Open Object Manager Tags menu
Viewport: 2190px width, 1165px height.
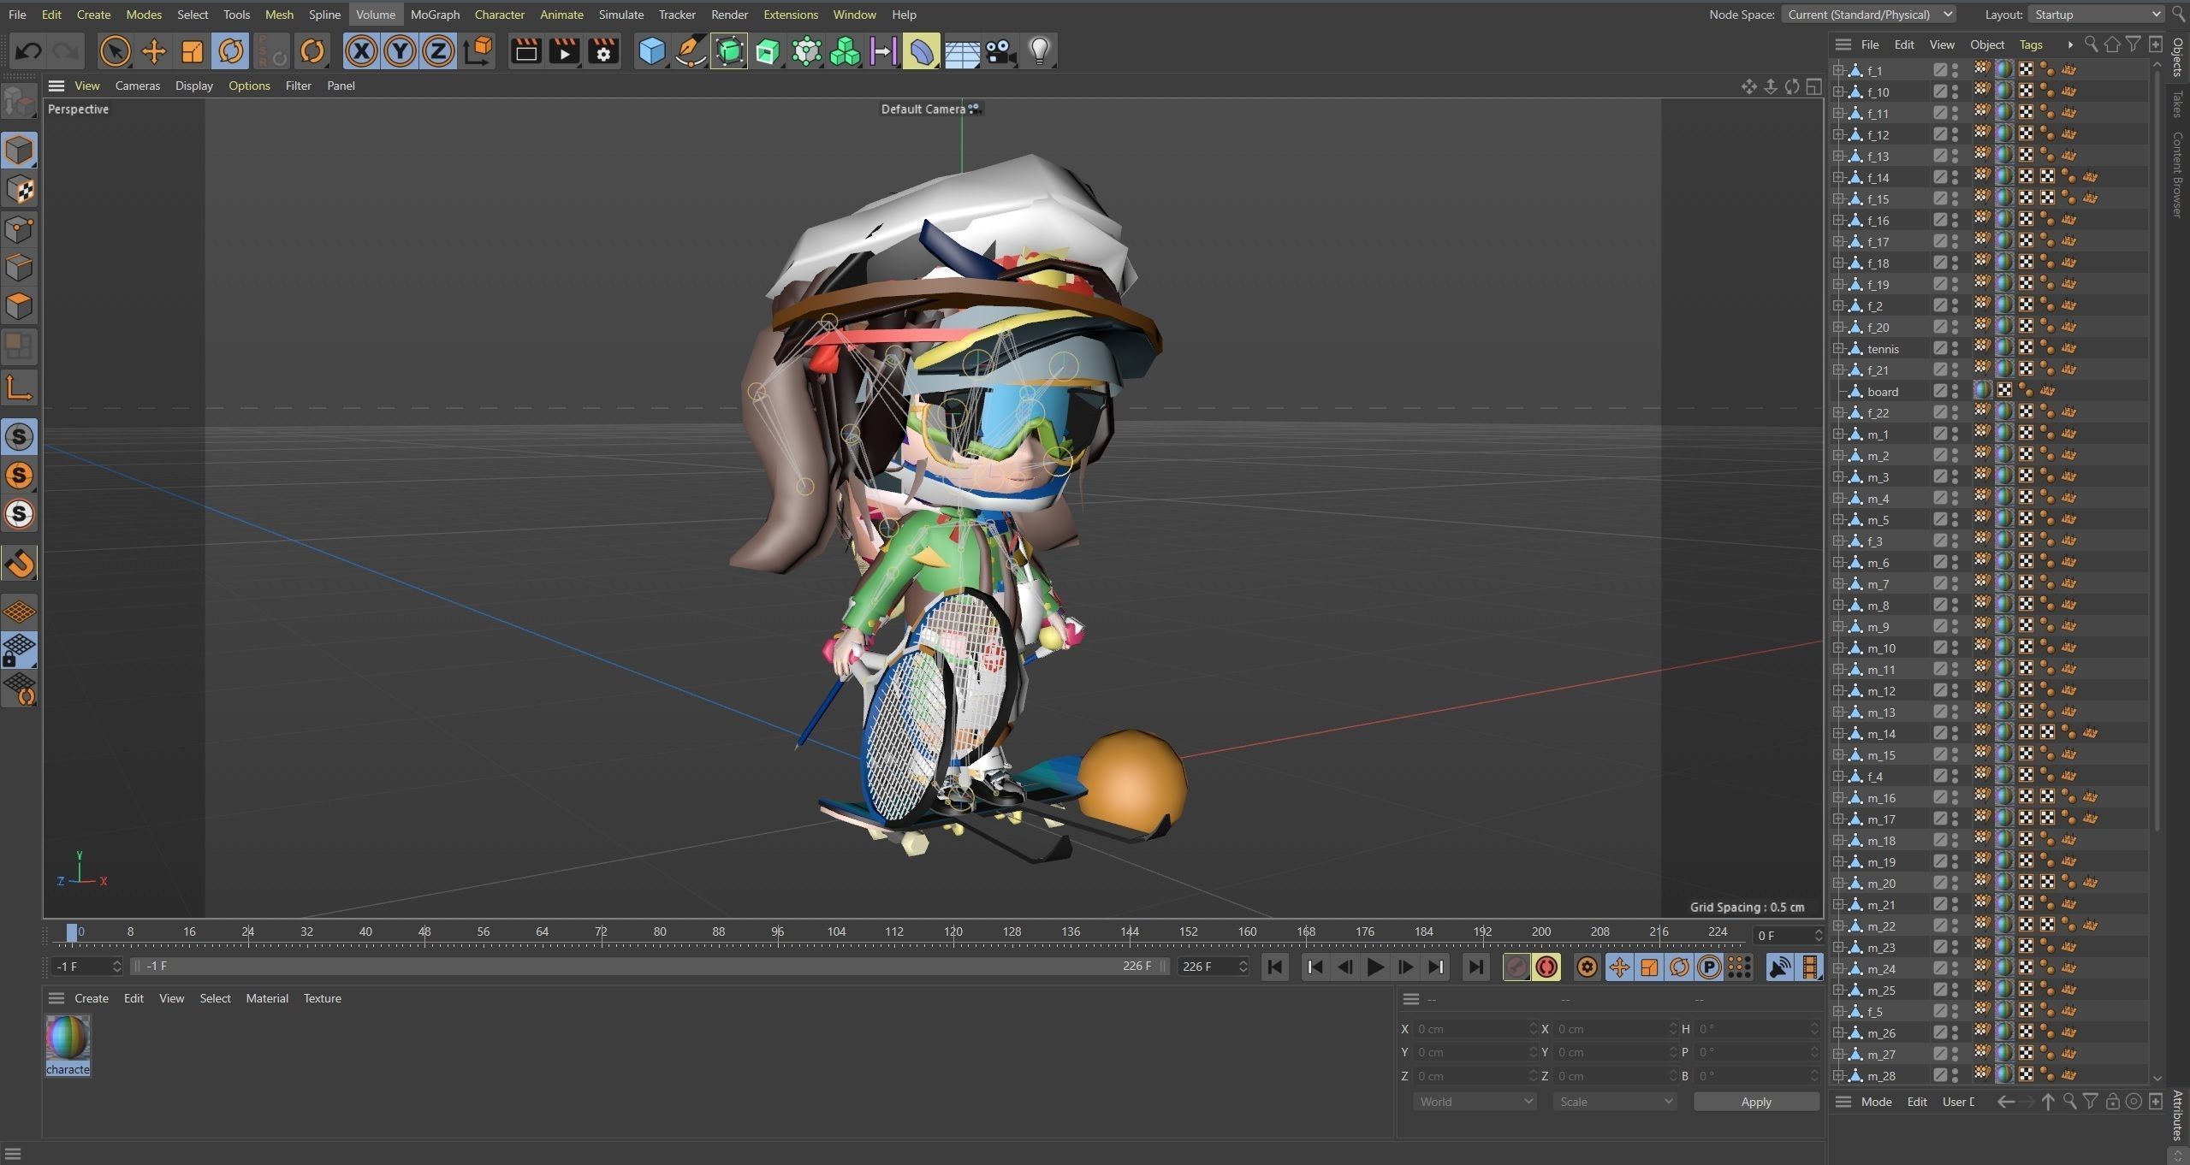pyautogui.click(x=2031, y=44)
